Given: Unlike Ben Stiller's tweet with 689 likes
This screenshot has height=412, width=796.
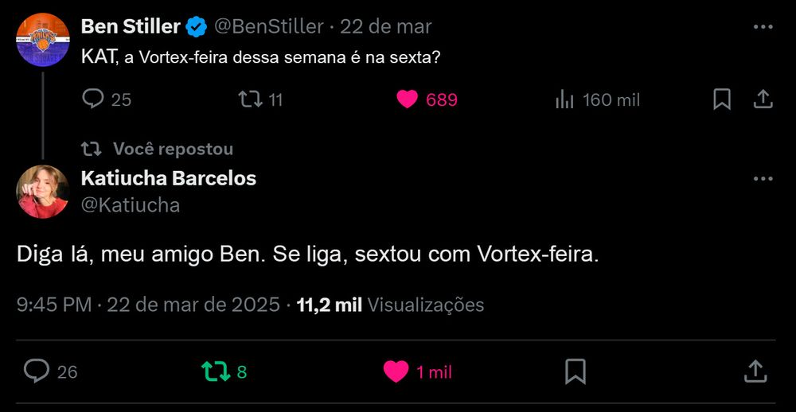Looking at the screenshot, I should 427,99.
